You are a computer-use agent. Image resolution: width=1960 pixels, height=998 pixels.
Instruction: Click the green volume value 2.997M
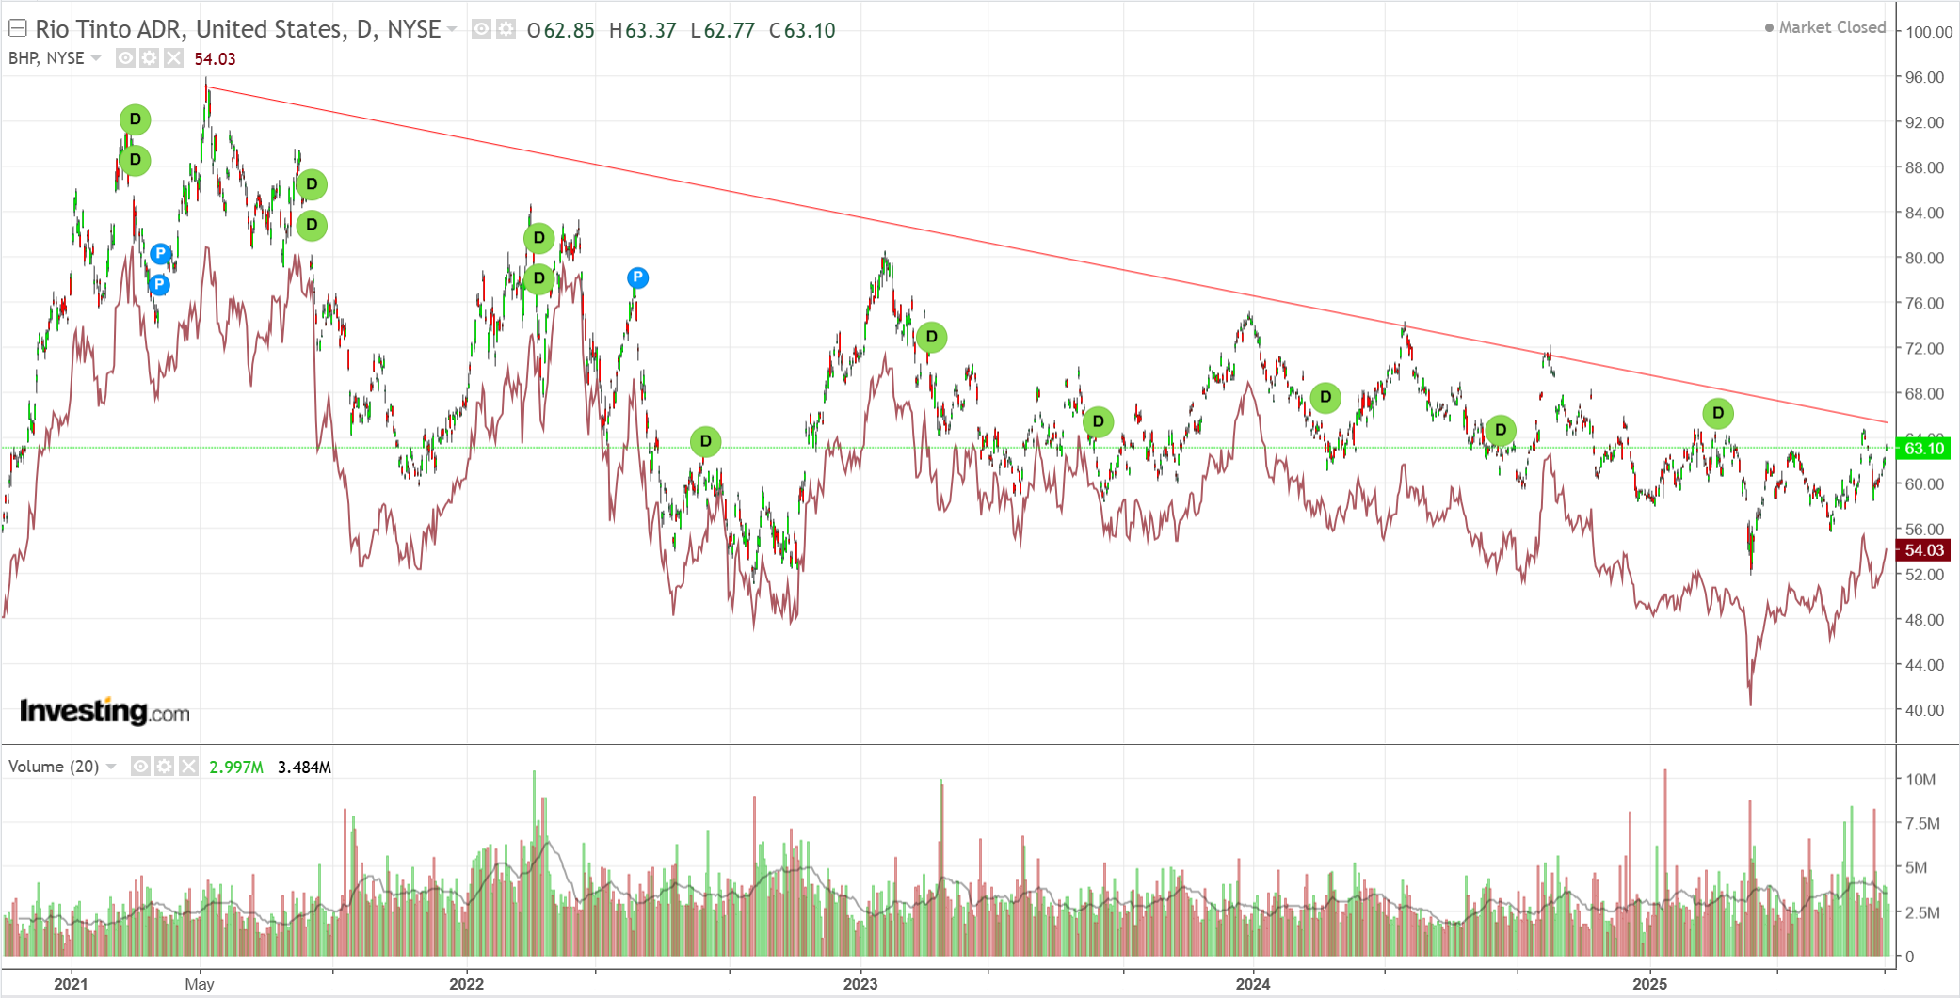(236, 767)
